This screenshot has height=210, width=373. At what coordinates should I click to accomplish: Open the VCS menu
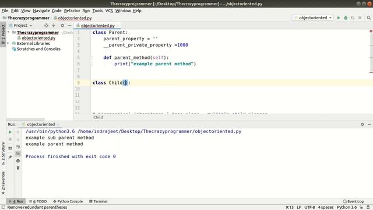pyautogui.click(x=109, y=10)
